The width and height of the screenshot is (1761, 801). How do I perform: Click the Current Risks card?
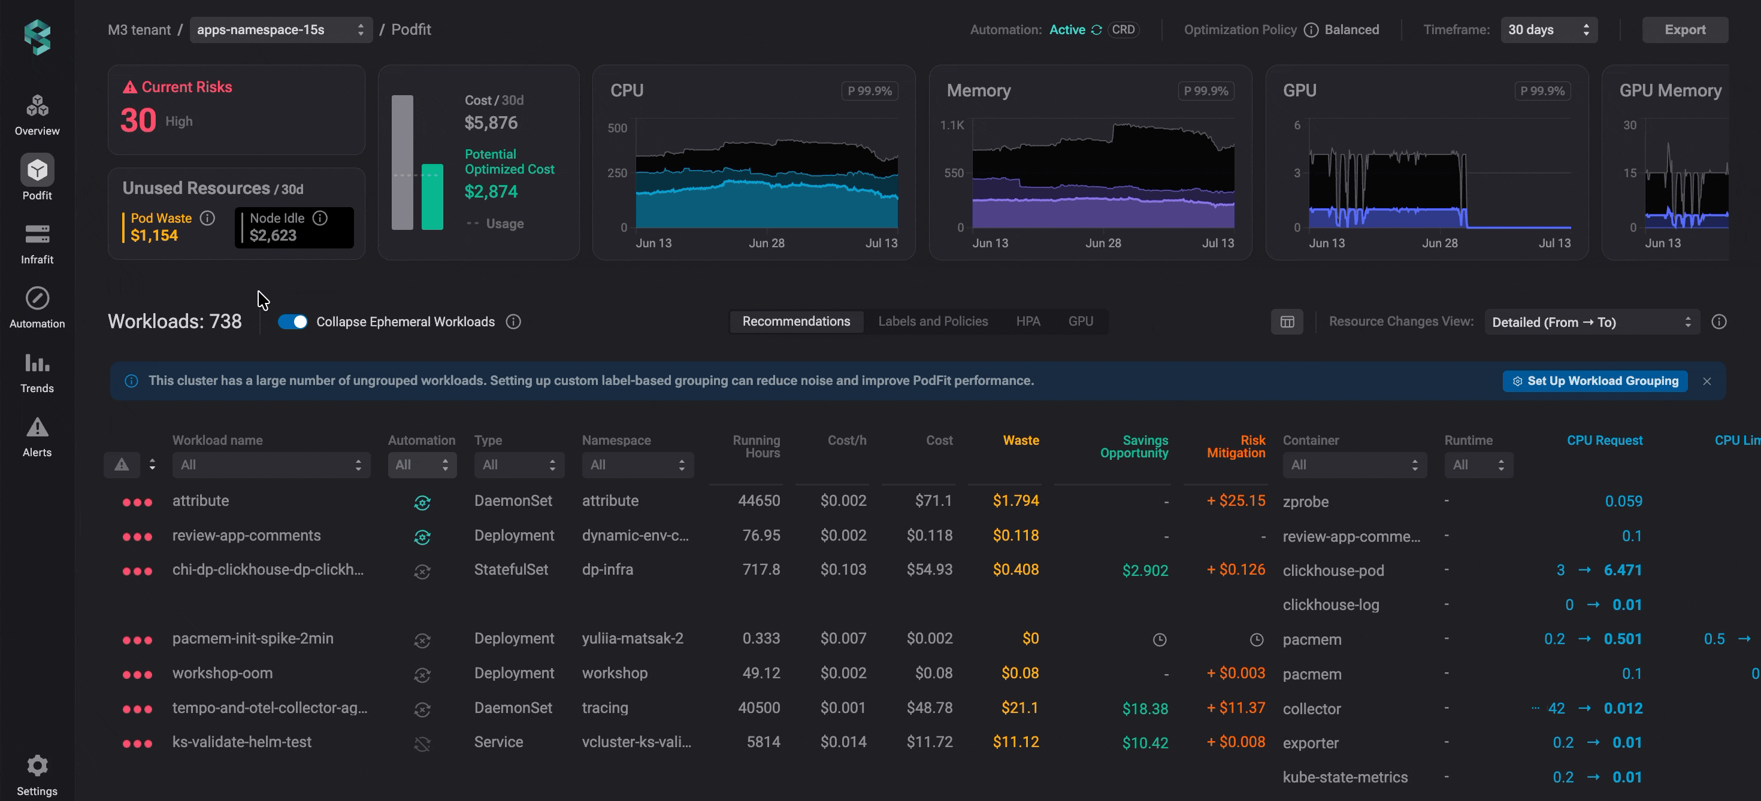237,110
